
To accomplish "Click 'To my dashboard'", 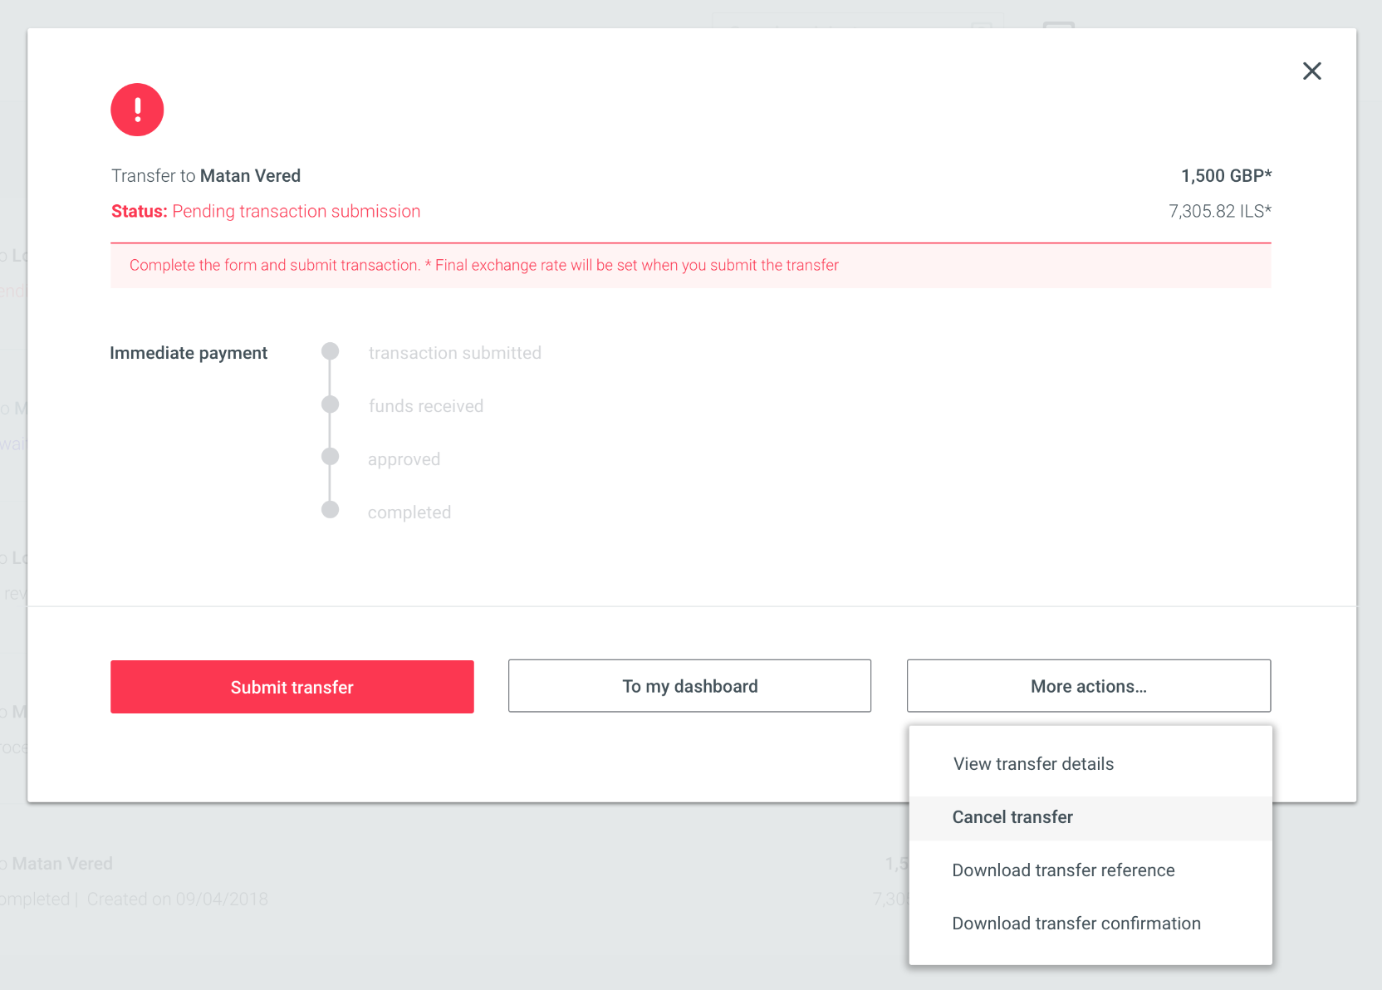I will (689, 686).
